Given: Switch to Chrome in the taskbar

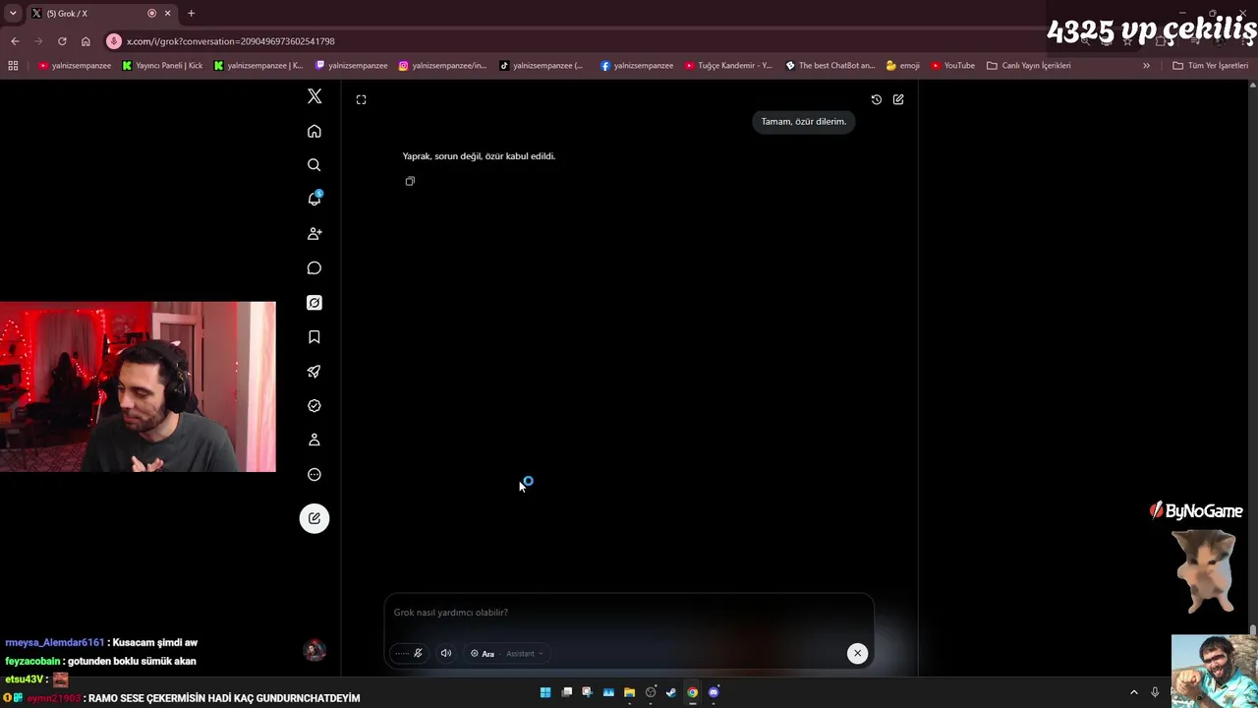Looking at the screenshot, I should [x=693, y=692].
